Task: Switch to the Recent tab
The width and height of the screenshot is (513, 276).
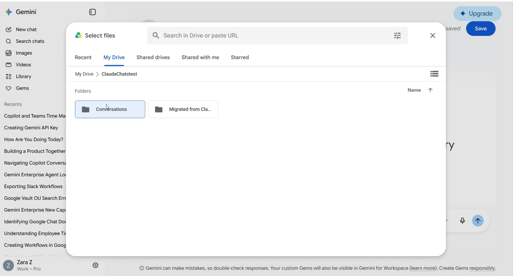Action: 83,58
